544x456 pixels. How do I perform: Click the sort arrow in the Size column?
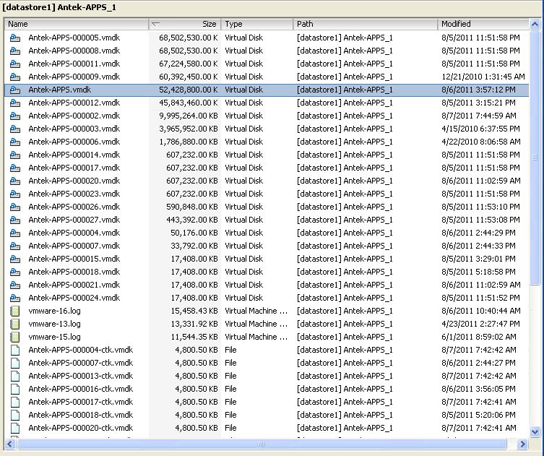coord(155,25)
